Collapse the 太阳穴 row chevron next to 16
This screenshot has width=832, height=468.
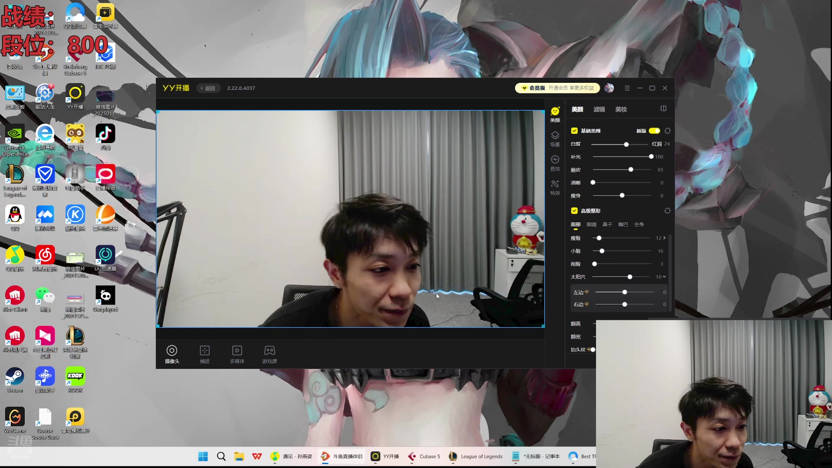pos(664,276)
